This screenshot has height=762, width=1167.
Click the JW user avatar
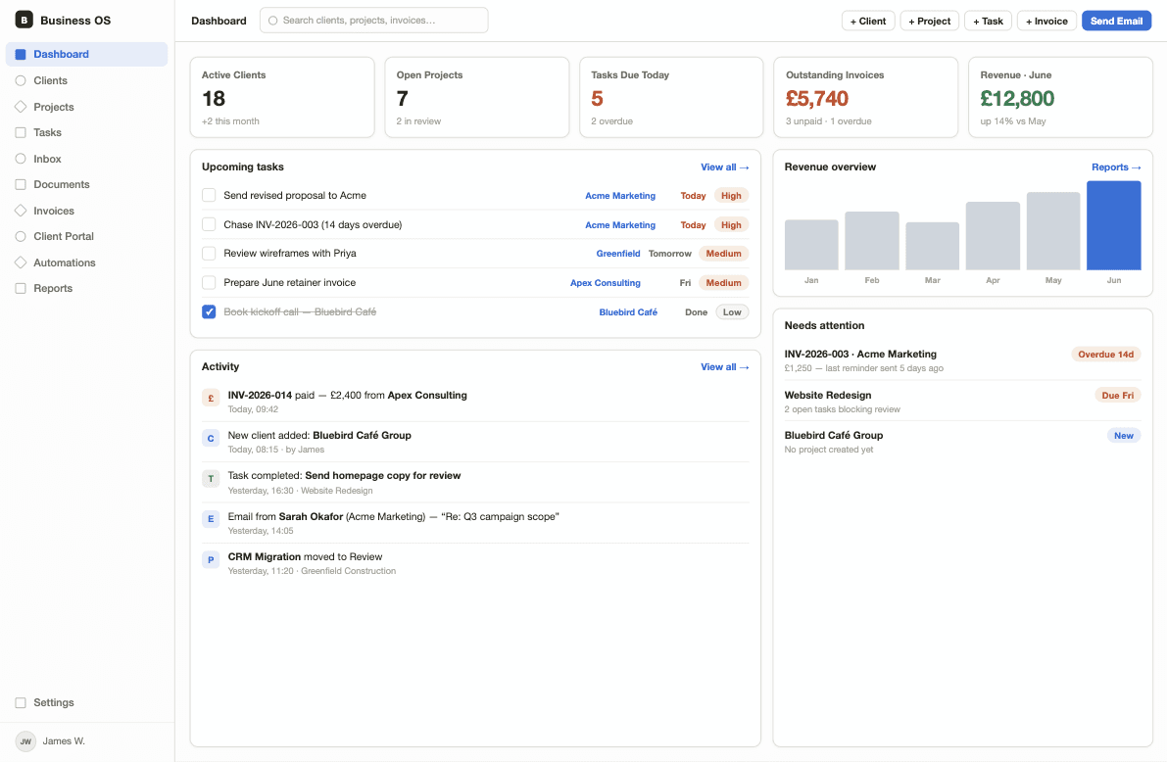pyautogui.click(x=25, y=741)
